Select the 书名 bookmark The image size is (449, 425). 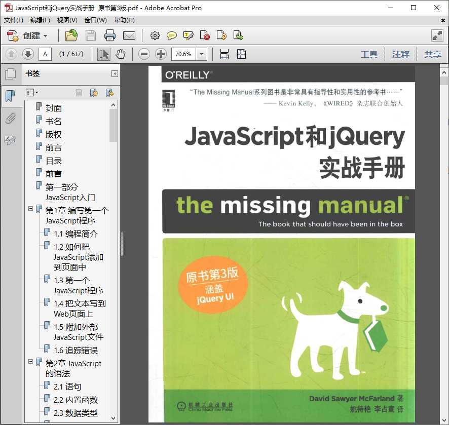[53, 122]
